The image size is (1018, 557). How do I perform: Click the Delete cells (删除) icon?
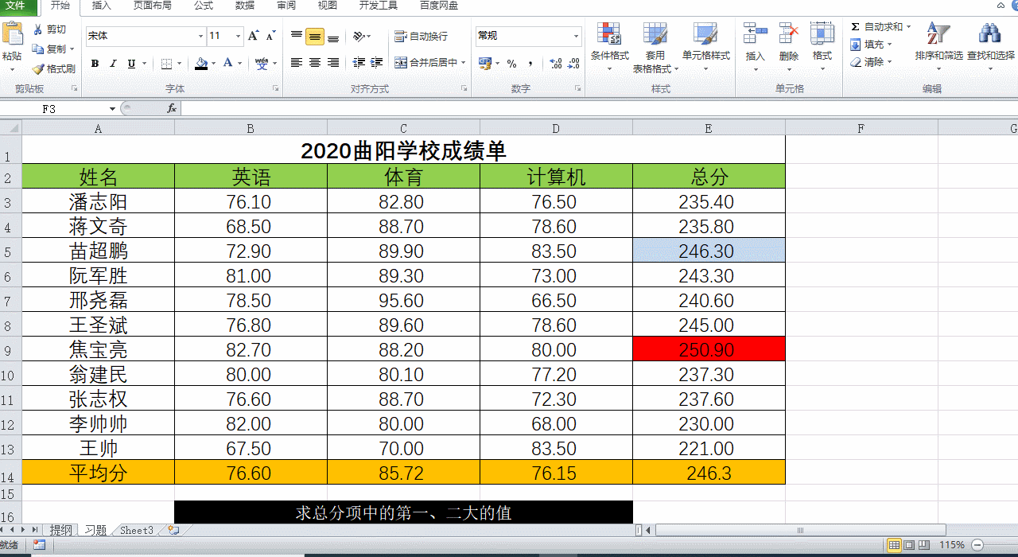(x=788, y=33)
